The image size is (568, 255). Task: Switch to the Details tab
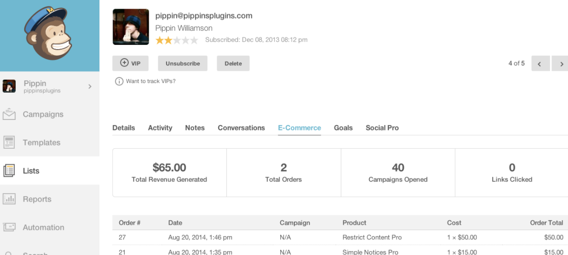(124, 128)
